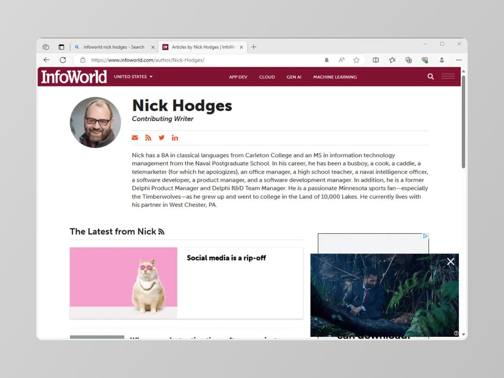
Task: Open the APP DEV section
Action: [238, 77]
